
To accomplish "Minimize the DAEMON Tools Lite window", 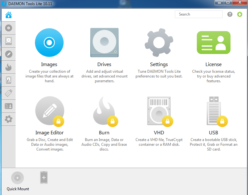I will click(x=219, y=3).
